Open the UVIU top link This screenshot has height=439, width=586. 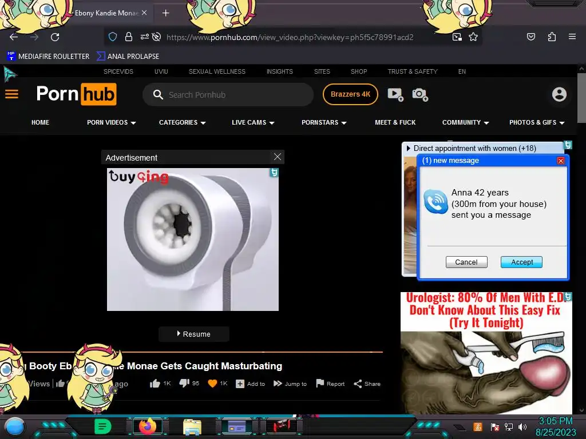[161, 71]
